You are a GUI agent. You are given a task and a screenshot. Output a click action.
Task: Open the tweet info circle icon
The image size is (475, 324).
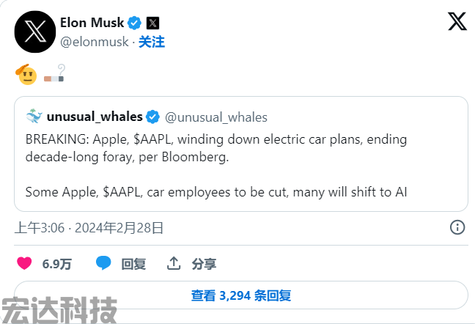tap(457, 227)
